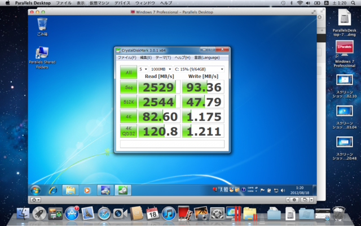Image resolution: width=361 pixels, height=226 pixels.
Task: Open Launchpad rocket icon in the Dock
Action: [39, 214]
